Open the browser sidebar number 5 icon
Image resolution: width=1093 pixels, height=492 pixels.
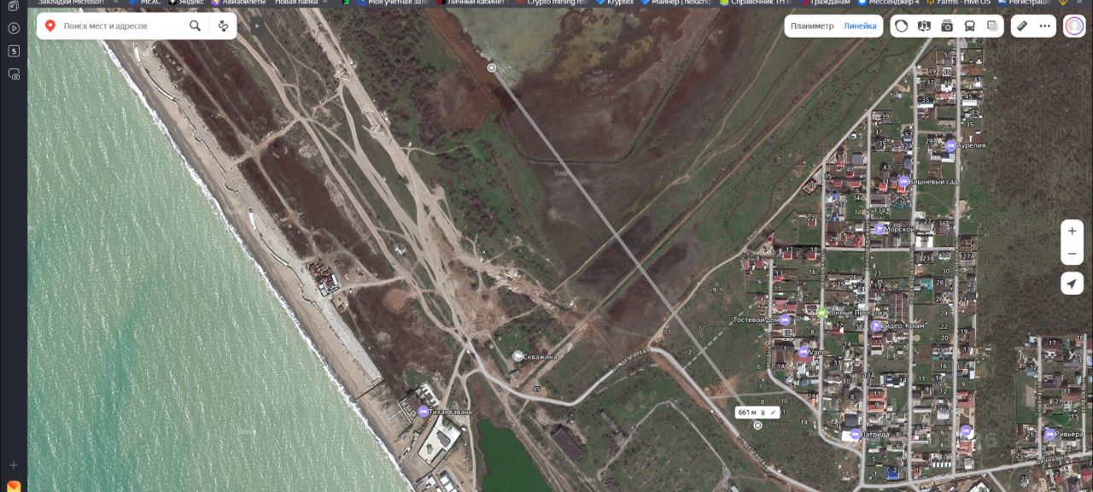[14, 51]
